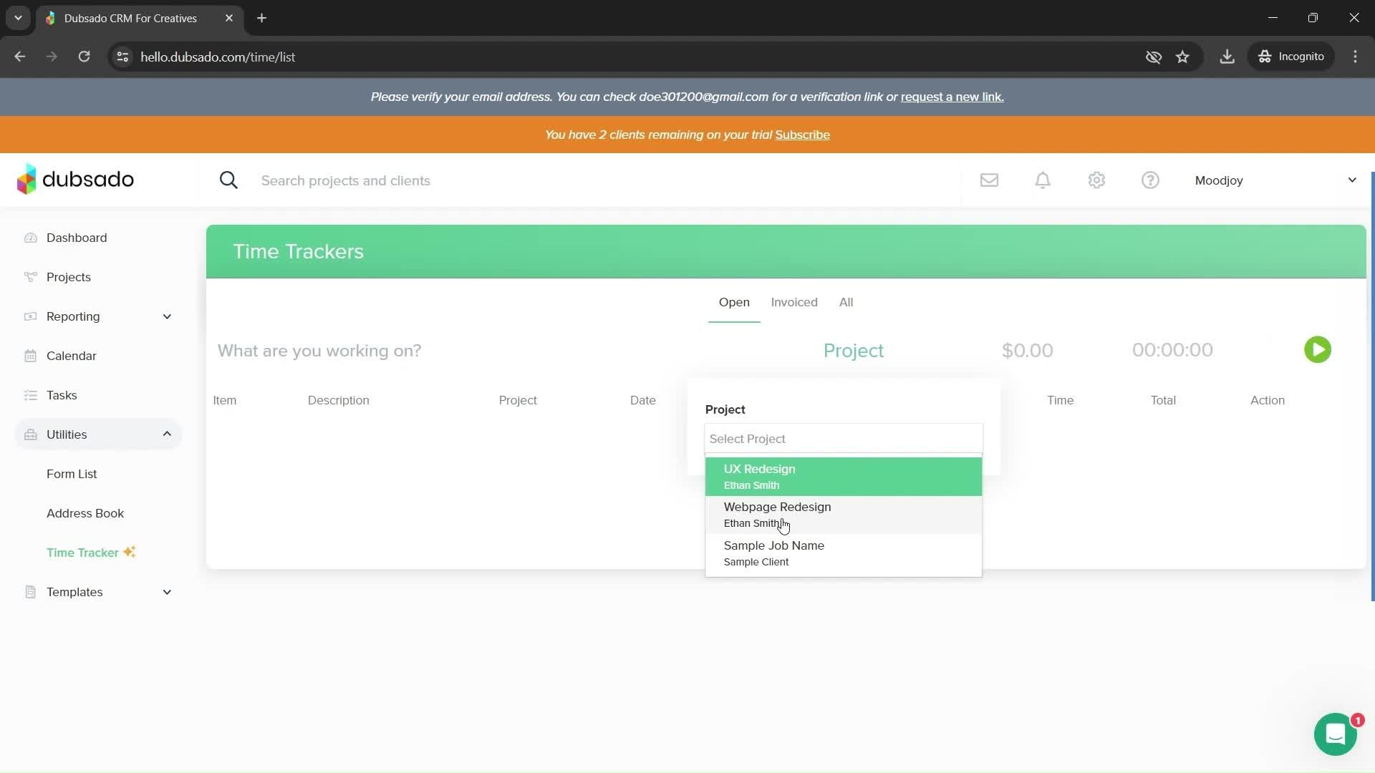Click the tracking protection eye icon
The width and height of the screenshot is (1375, 773).
pyautogui.click(x=1153, y=57)
